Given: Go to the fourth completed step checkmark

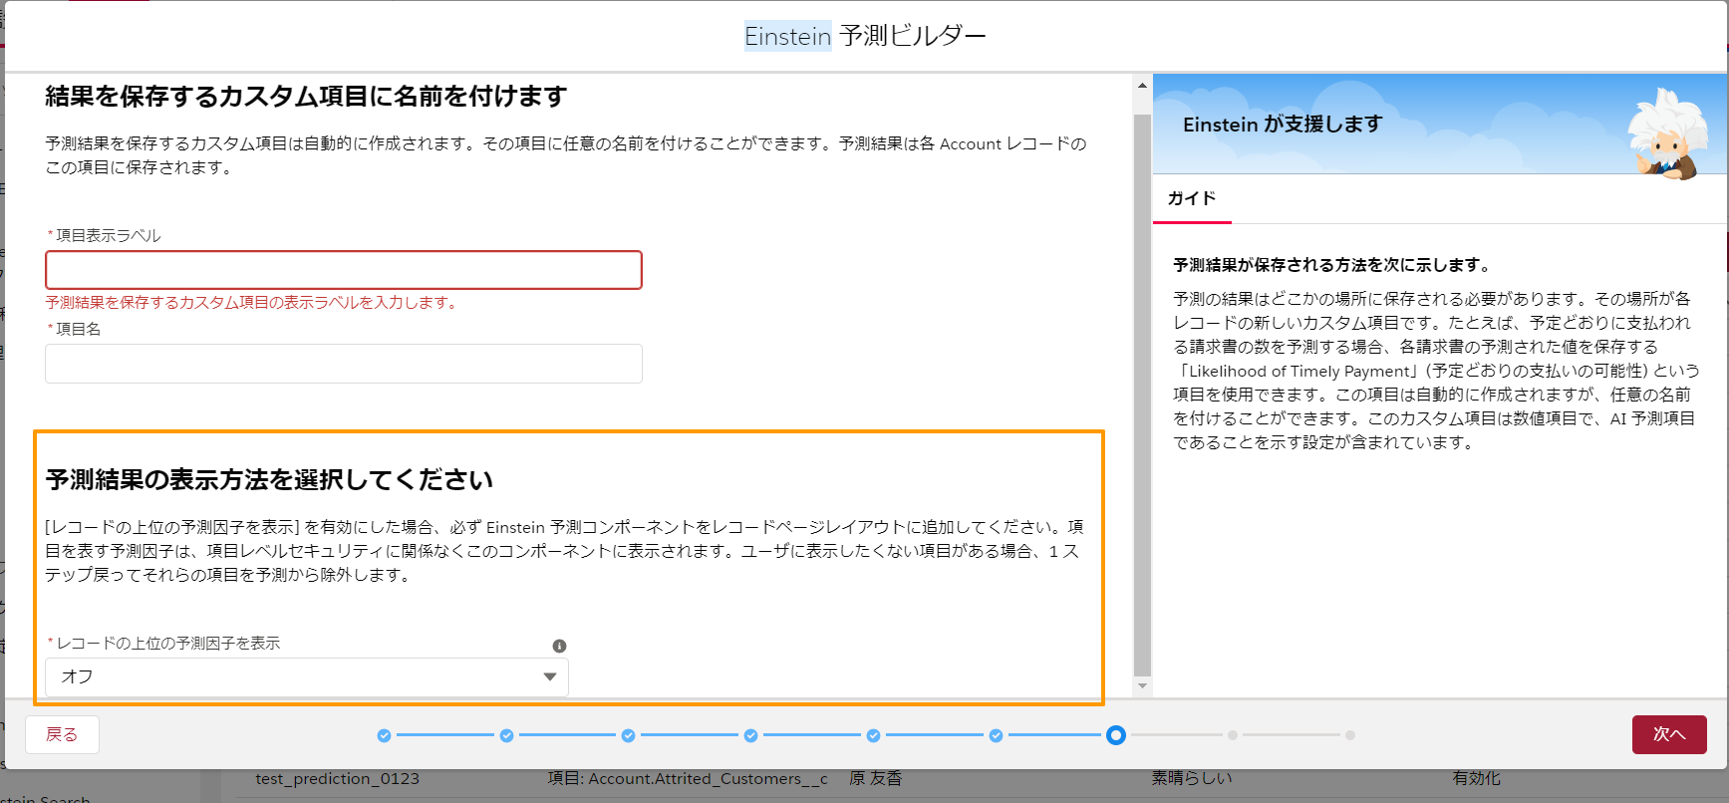Looking at the screenshot, I should 750,735.
